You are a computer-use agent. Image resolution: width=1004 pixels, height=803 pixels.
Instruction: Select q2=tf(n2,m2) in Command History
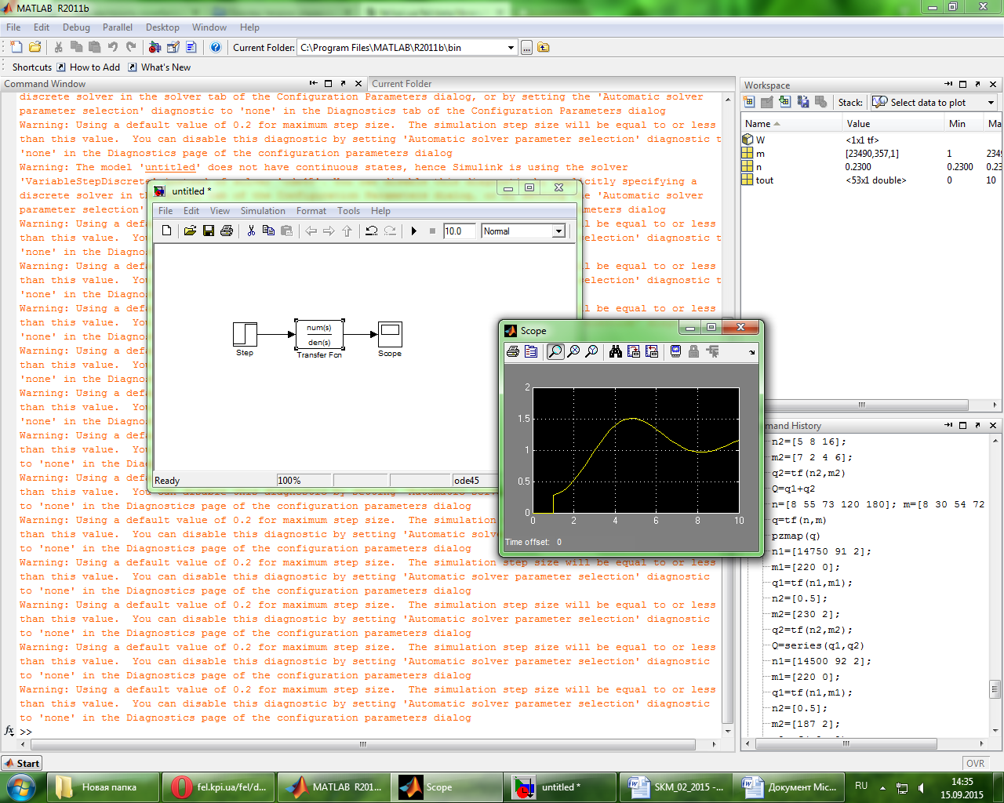(x=809, y=473)
